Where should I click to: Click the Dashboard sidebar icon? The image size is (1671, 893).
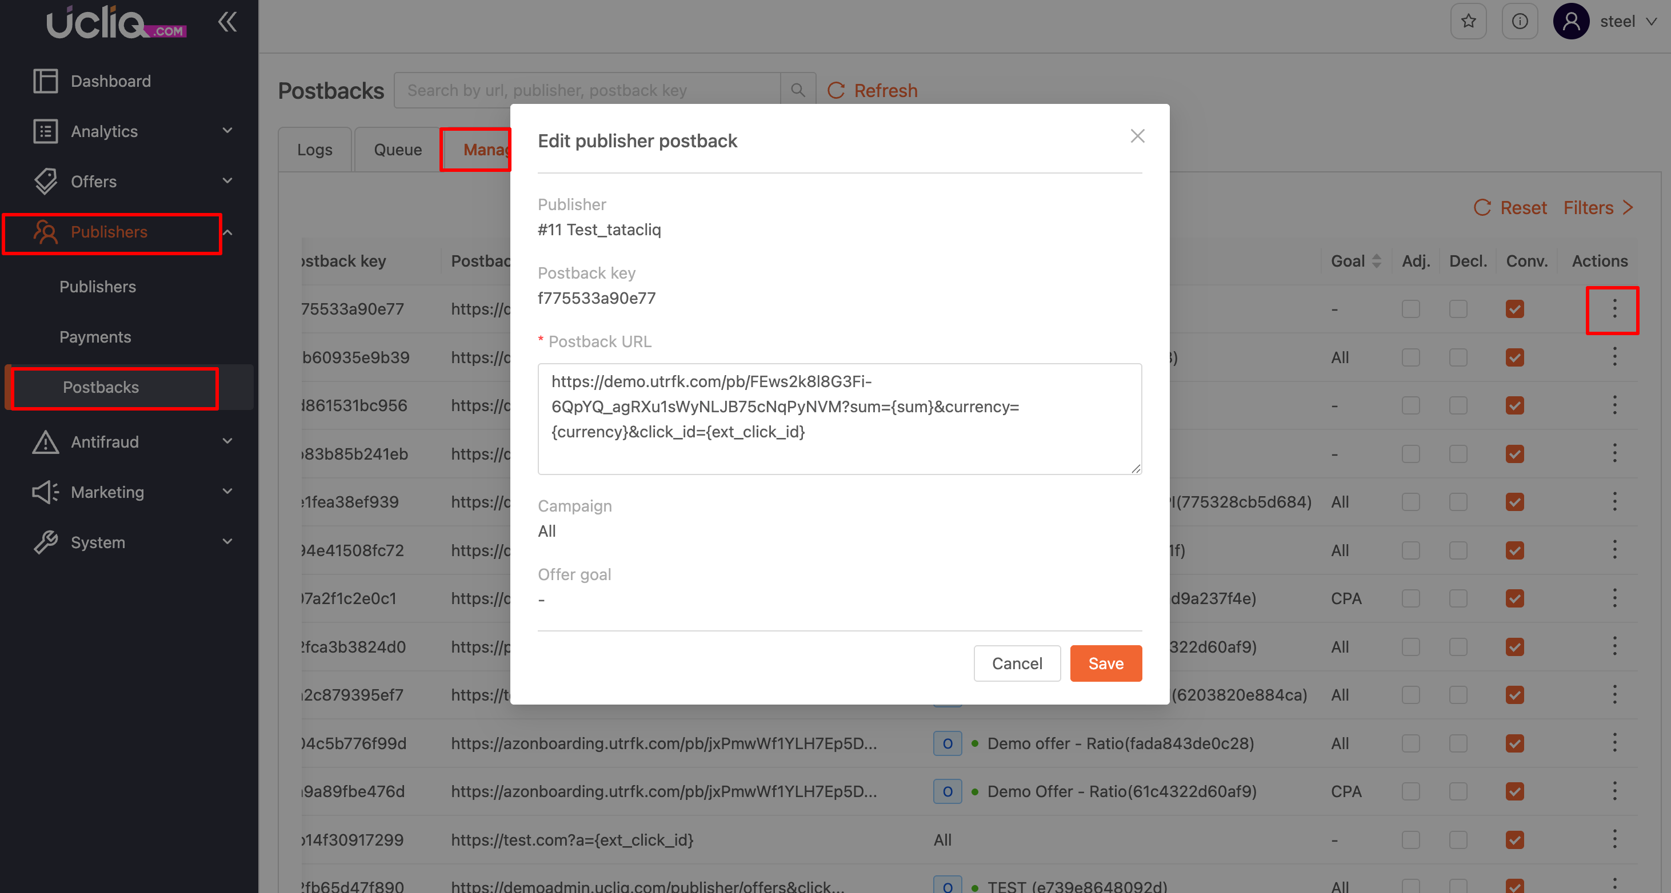pyautogui.click(x=45, y=81)
